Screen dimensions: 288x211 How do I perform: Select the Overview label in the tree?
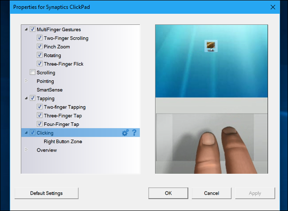click(x=47, y=150)
